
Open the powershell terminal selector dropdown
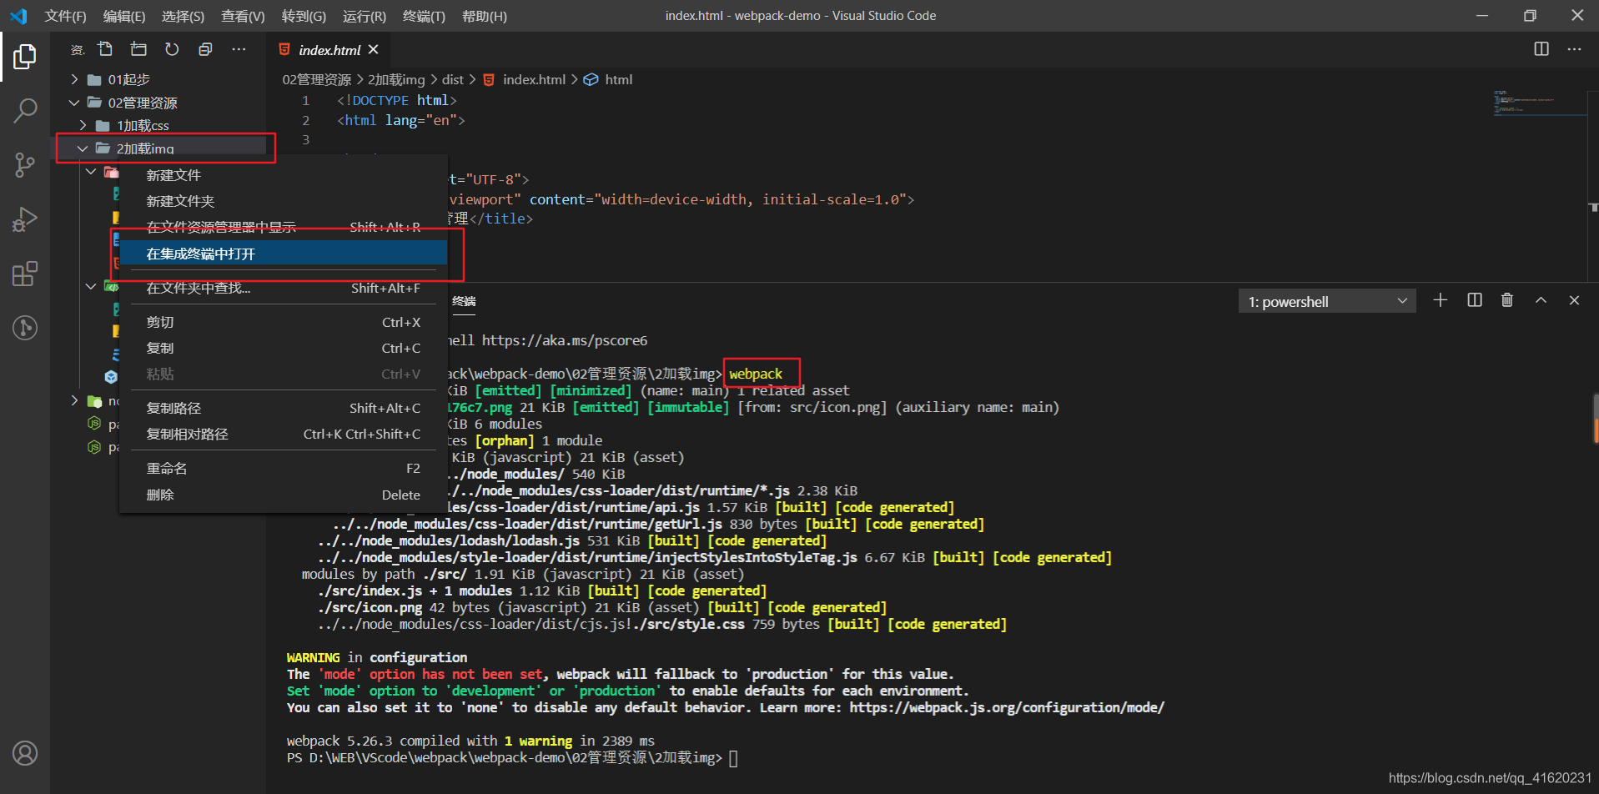click(1327, 301)
